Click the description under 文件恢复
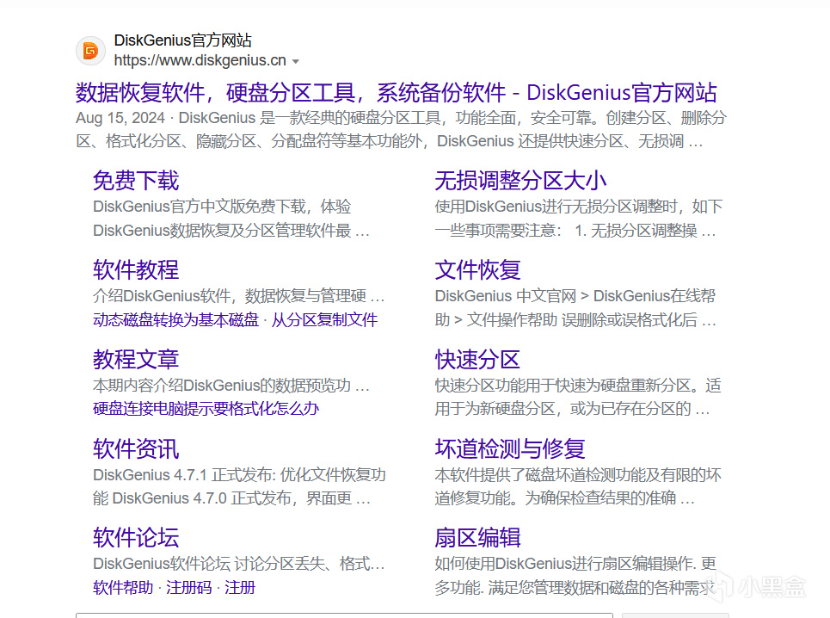The height and width of the screenshot is (618, 830). (575, 307)
